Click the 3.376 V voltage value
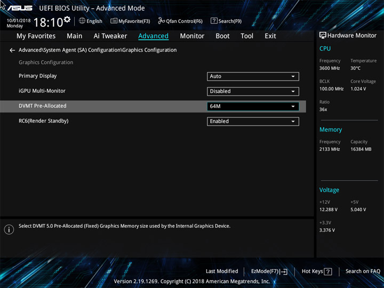The image size is (384, 288). coord(327,230)
